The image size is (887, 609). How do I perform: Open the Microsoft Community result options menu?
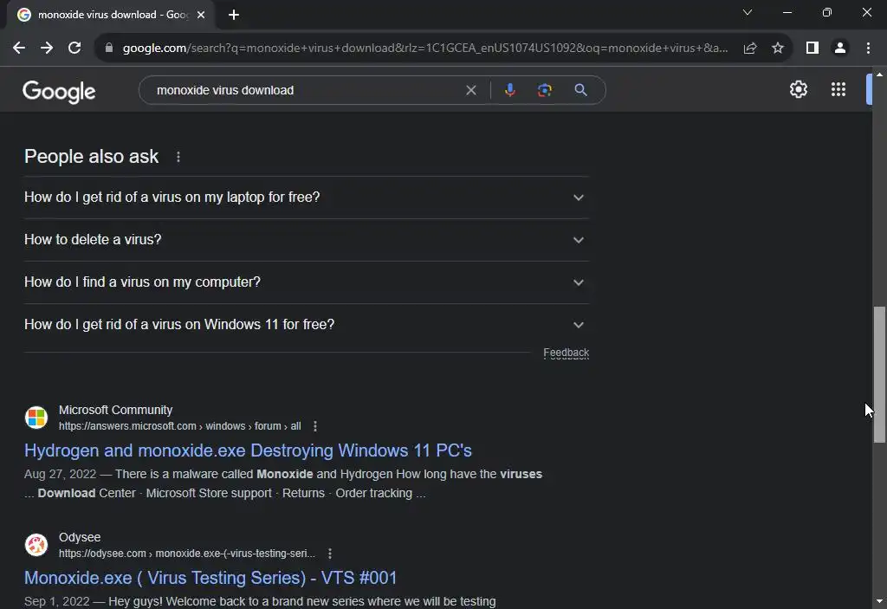315,426
